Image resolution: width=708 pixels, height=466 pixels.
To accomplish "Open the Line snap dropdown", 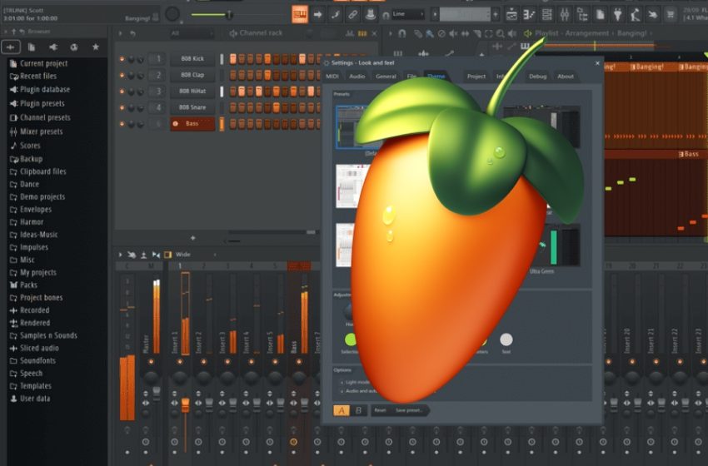I will (x=409, y=14).
